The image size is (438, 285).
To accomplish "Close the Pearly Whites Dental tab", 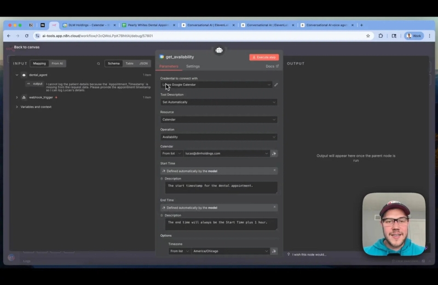I will [x=174, y=25].
